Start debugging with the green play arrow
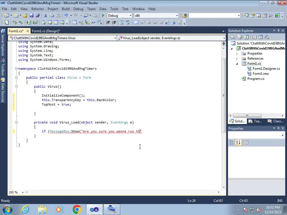This screenshot has width=287, height=215. 103,16
